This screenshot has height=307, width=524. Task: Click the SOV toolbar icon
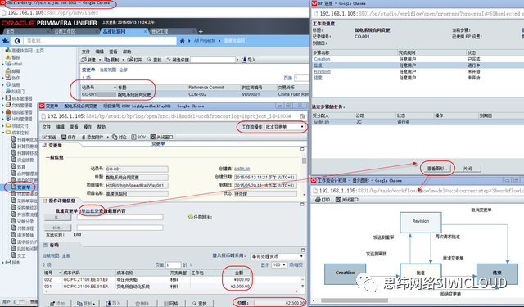pos(133,137)
